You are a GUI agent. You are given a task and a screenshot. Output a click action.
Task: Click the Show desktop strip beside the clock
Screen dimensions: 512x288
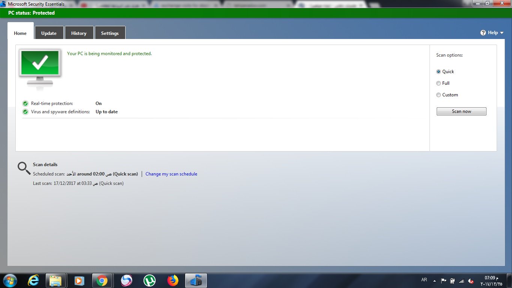tap(509, 280)
